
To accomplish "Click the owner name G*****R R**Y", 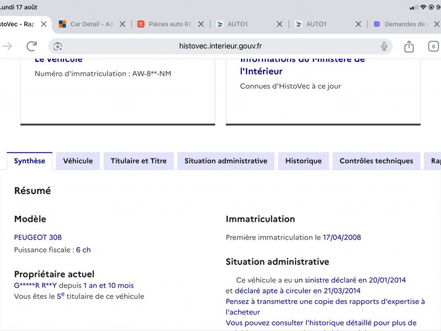I will coord(35,285).
